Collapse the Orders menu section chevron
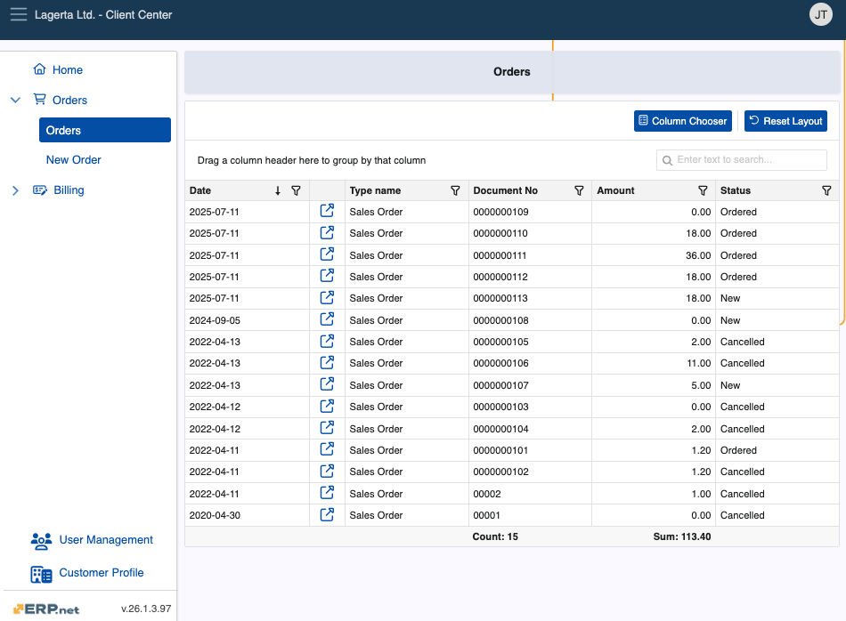This screenshot has width=846, height=621. click(x=16, y=100)
